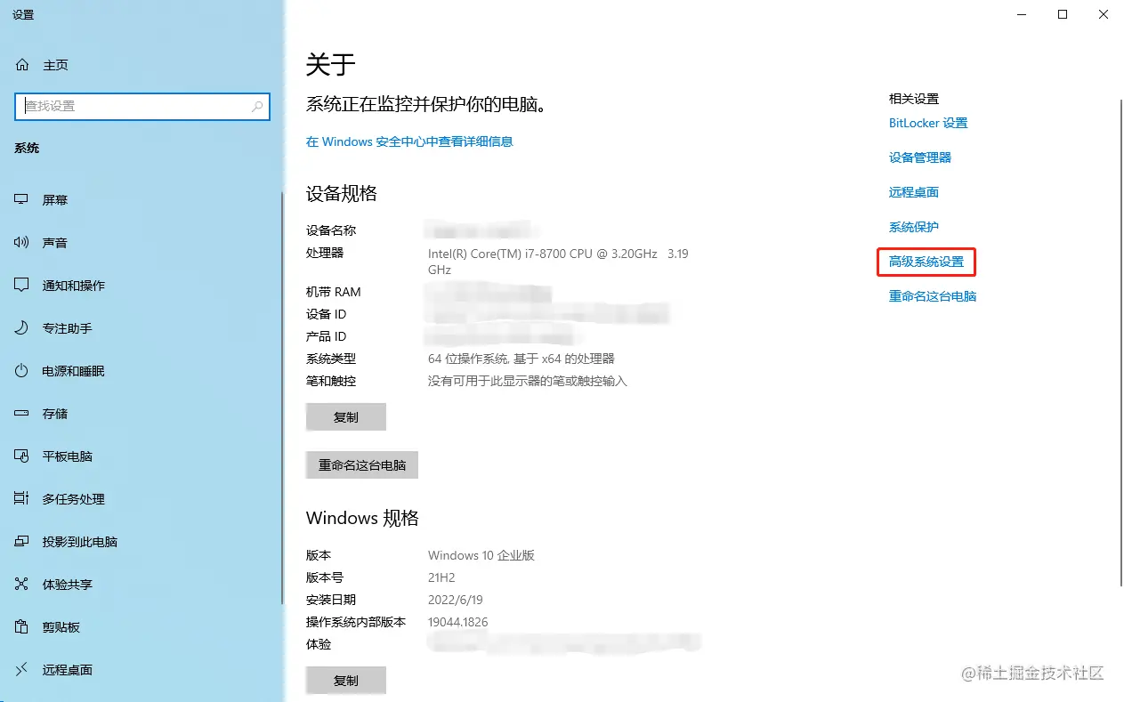
Task: Click 复制 button under Windows 规格
Action: point(346,681)
